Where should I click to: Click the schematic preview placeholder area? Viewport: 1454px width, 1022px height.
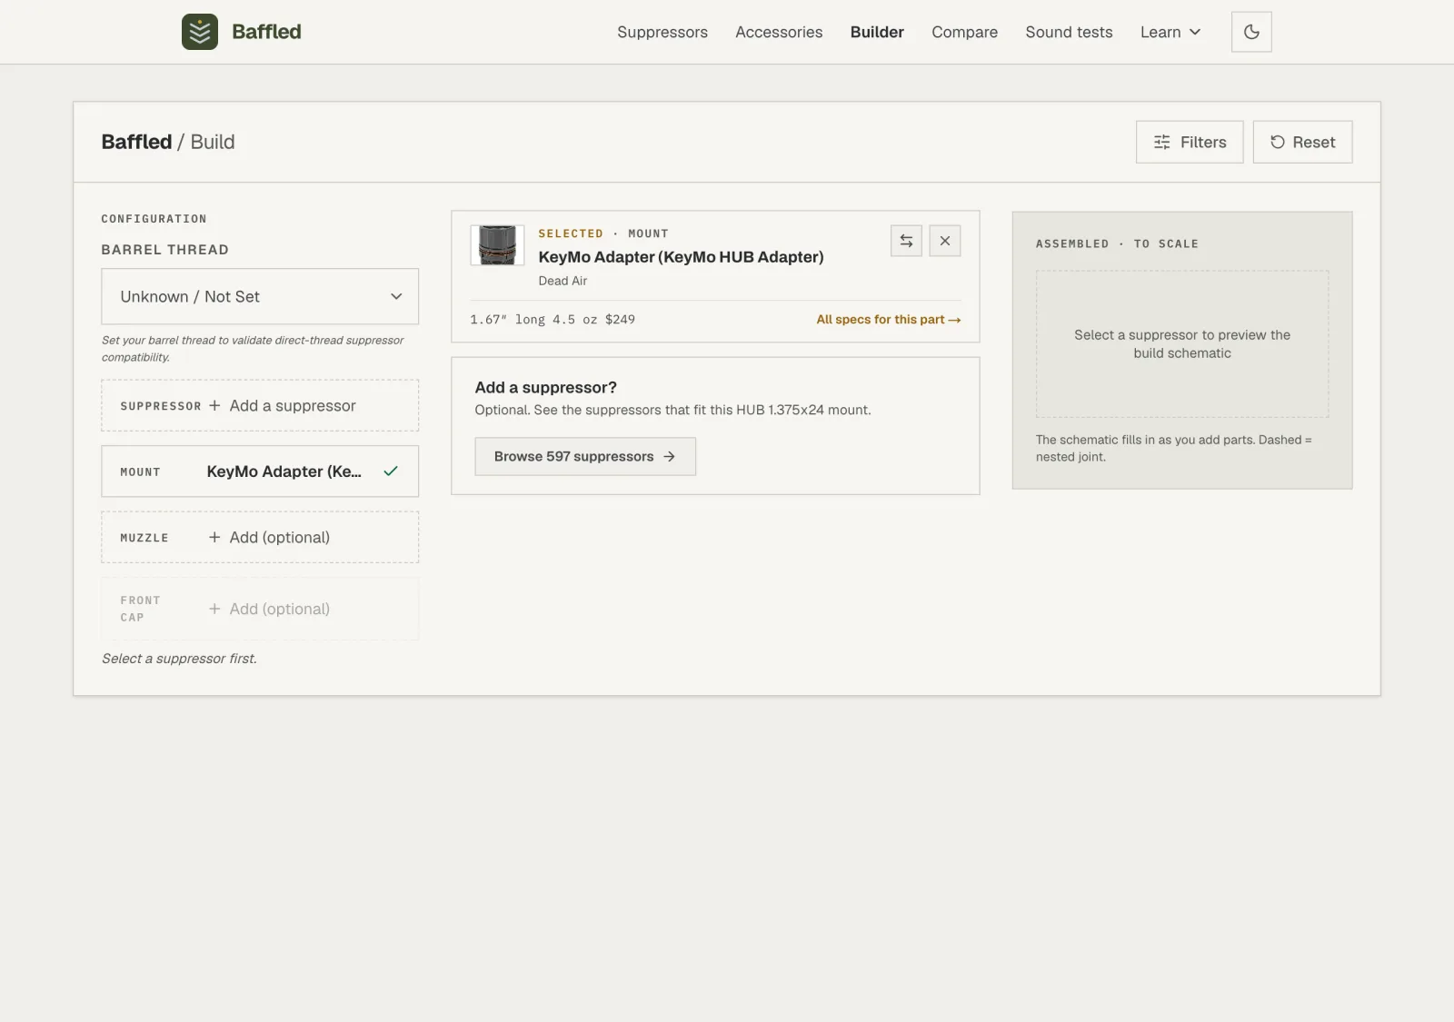(x=1182, y=344)
